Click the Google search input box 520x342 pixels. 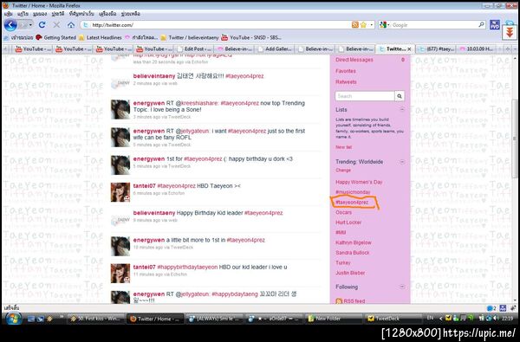[434, 25]
